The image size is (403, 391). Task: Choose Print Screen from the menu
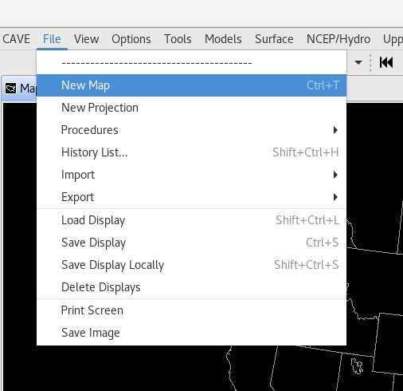pyautogui.click(x=191, y=310)
